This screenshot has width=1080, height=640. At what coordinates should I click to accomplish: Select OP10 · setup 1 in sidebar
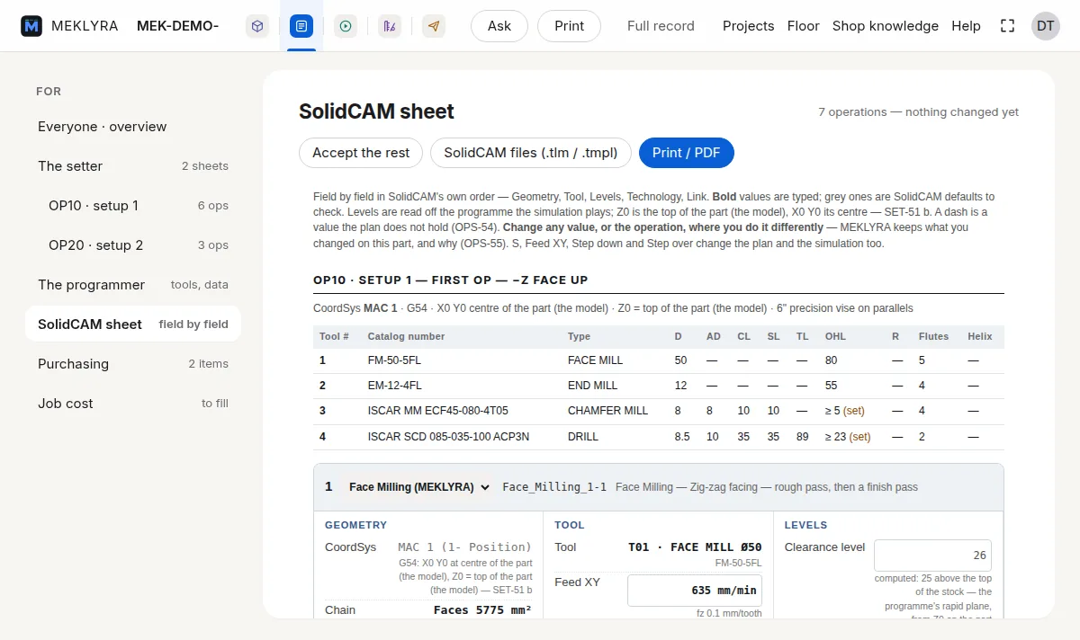pos(133,206)
